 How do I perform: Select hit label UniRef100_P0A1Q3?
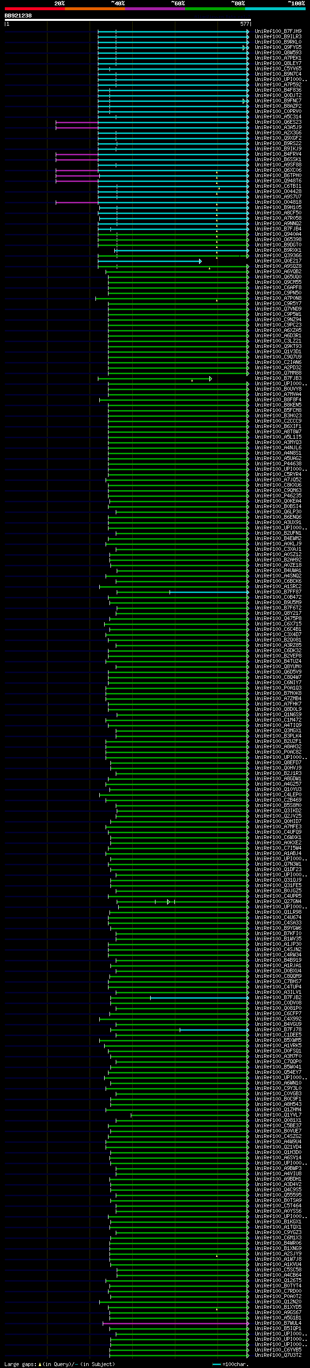tap(278, 688)
